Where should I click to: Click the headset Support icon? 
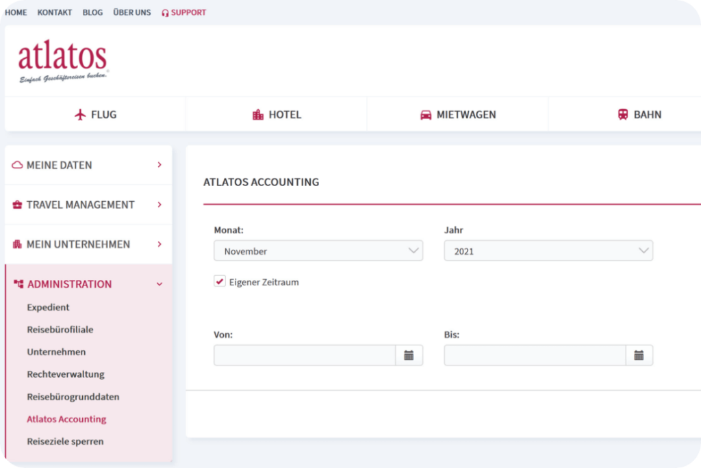(x=165, y=13)
